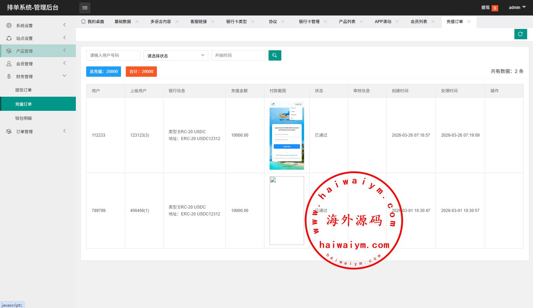This screenshot has height=308, width=533.
Task: Open 提现订单 in the sidebar
Action: [x=23, y=90]
